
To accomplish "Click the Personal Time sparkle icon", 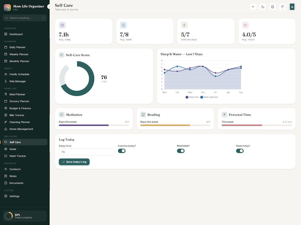I will (224, 114).
